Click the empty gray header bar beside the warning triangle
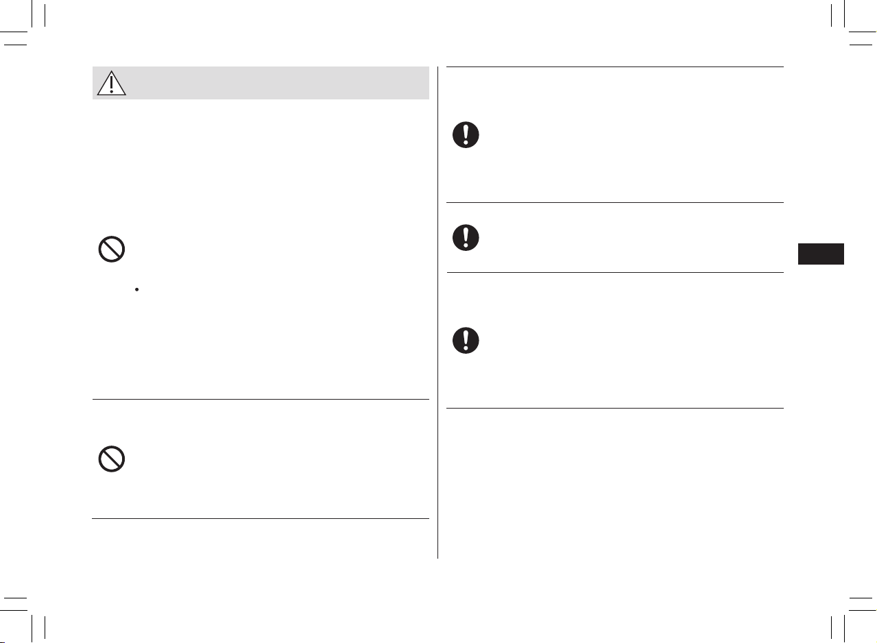877x643 pixels. [278, 83]
